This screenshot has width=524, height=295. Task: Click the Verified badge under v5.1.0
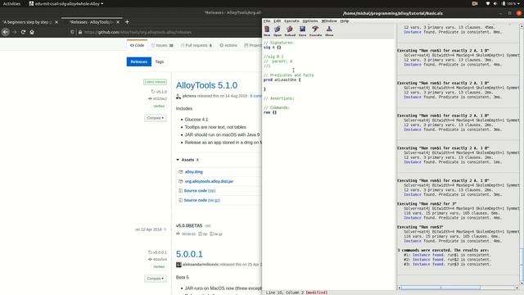click(159, 106)
